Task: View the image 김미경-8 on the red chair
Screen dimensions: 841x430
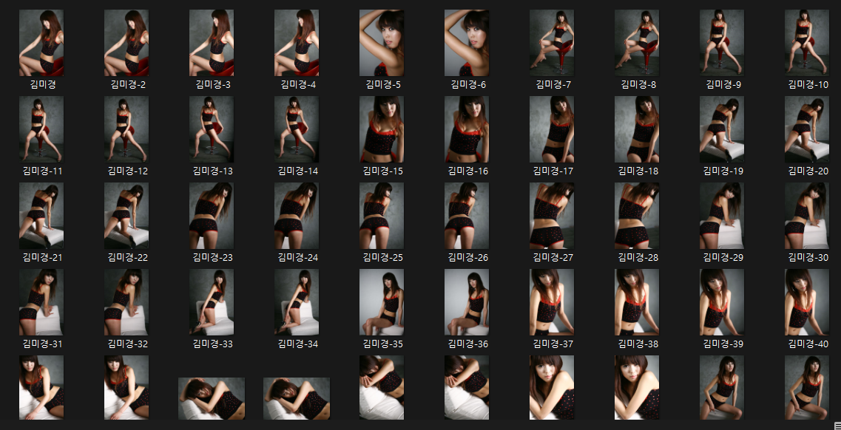Action: tap(637, 42)
